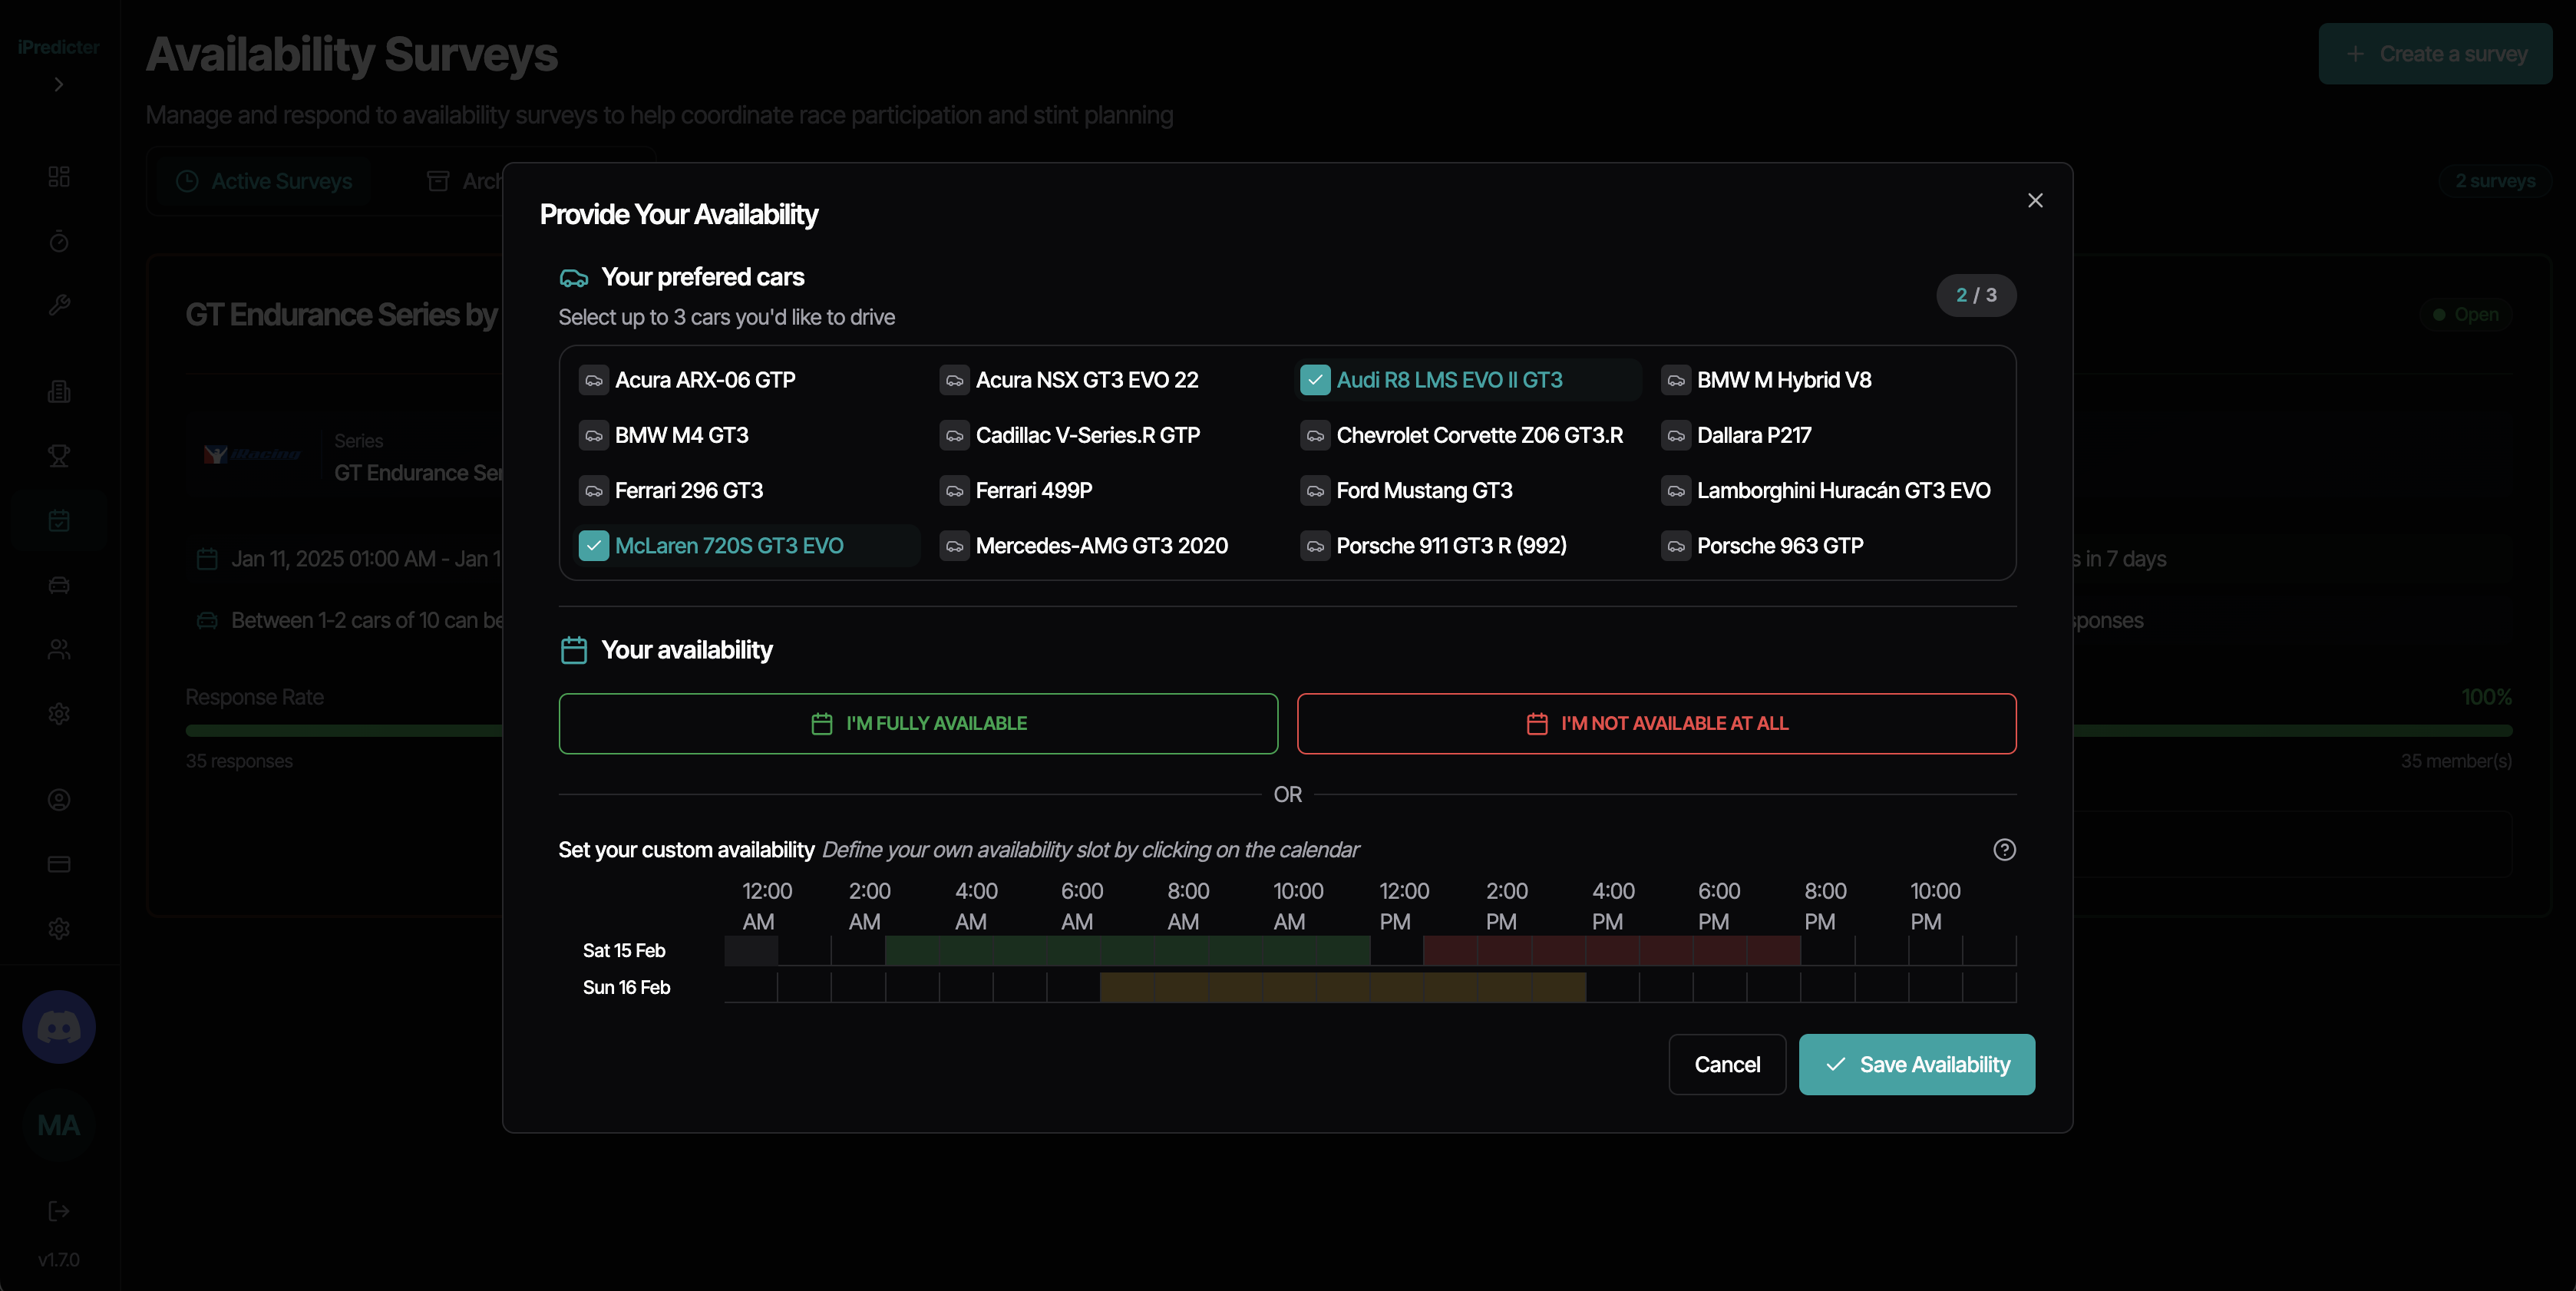The width and height of the screenshot is (2576, 1291).
Task: Select the stopwatch timer icon in sidebar
Action: (x=58, y=241)
